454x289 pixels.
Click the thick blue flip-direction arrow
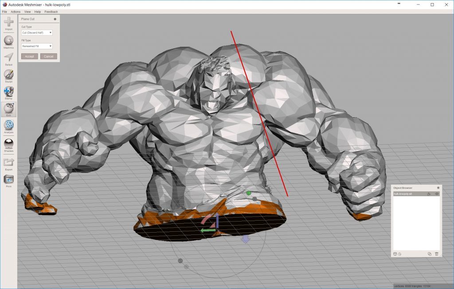pos(246,239)
